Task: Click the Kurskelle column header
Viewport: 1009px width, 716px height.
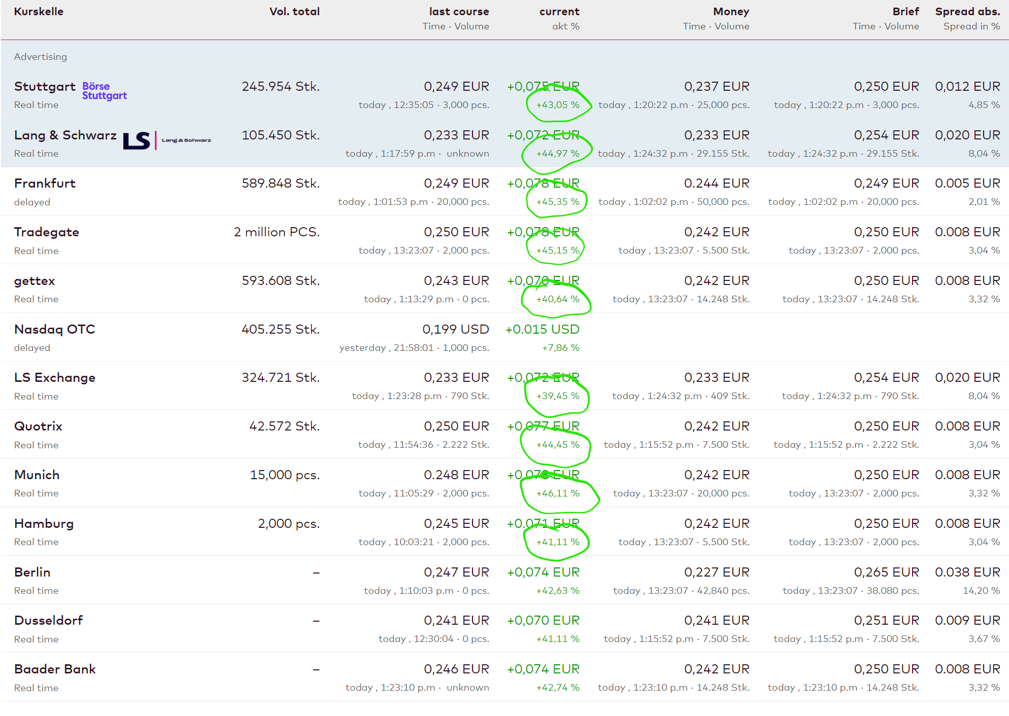Action: 39,12
